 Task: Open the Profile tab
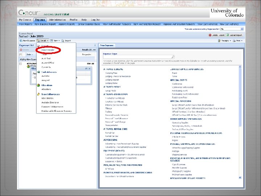click(73, 20)
